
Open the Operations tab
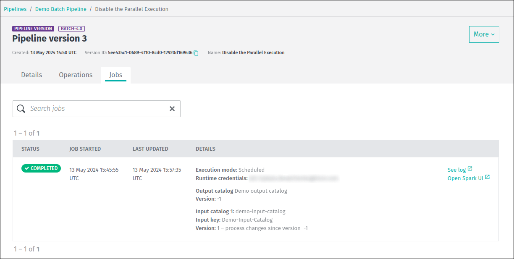click(76, 75)
